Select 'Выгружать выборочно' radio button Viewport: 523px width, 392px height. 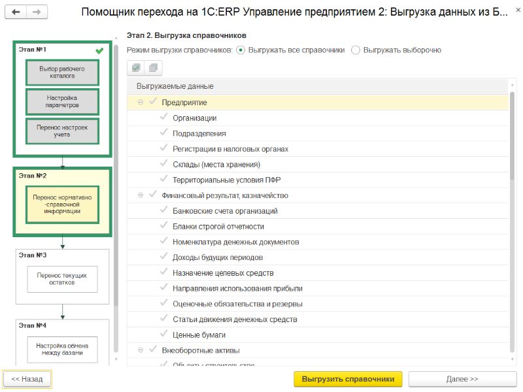tap(356, 50)
